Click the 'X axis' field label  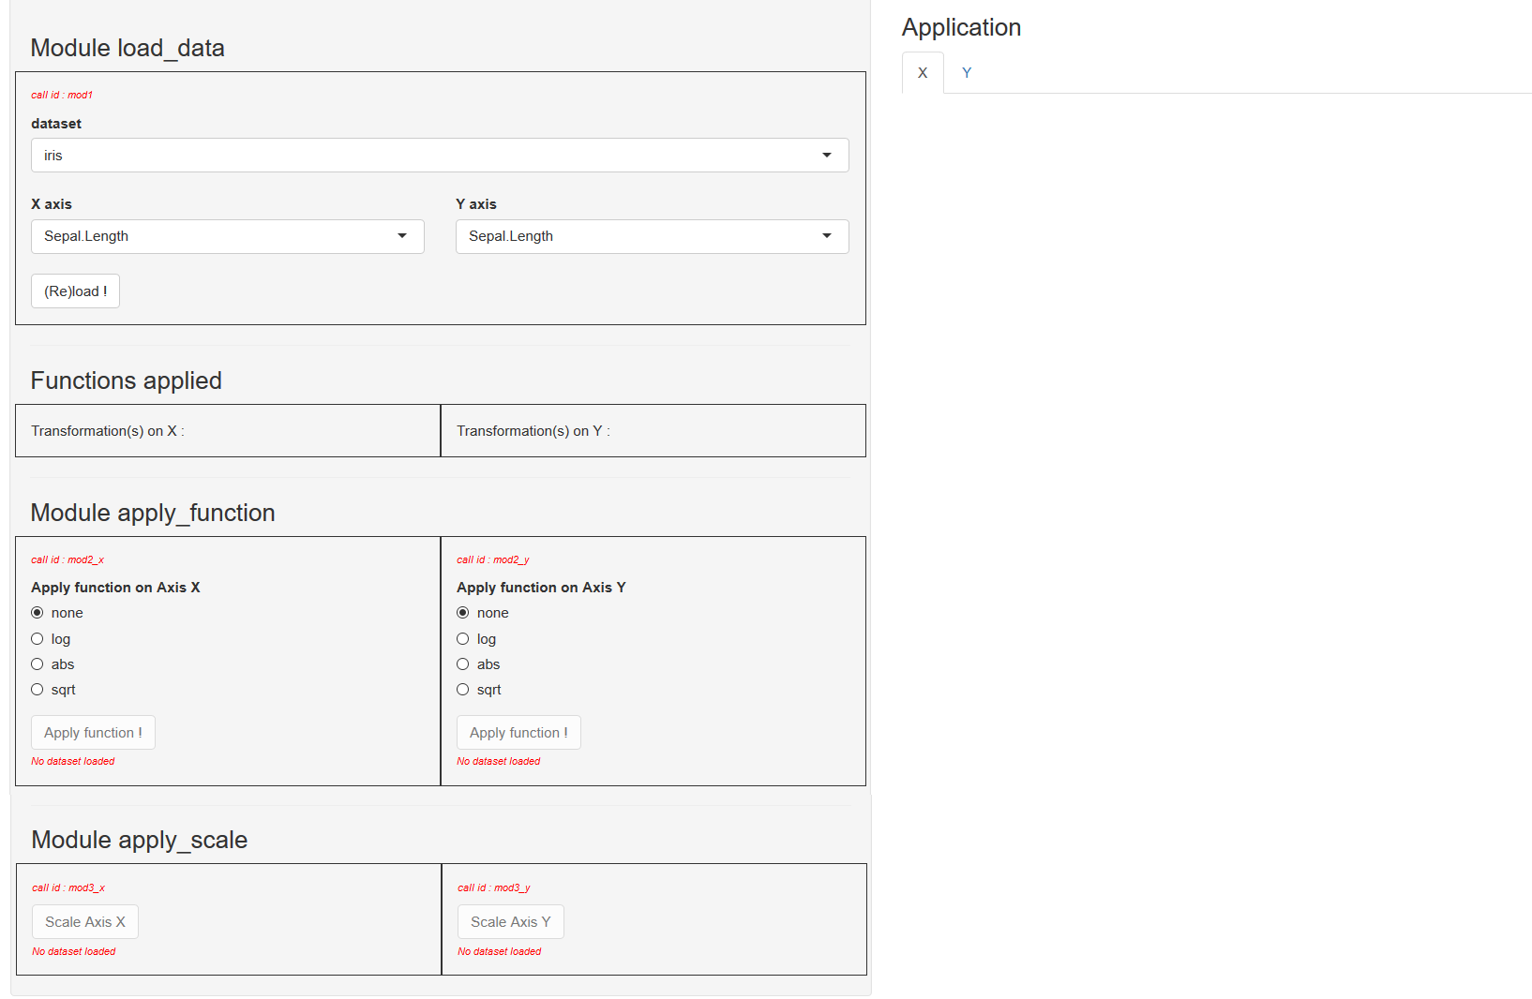(52, 204)
